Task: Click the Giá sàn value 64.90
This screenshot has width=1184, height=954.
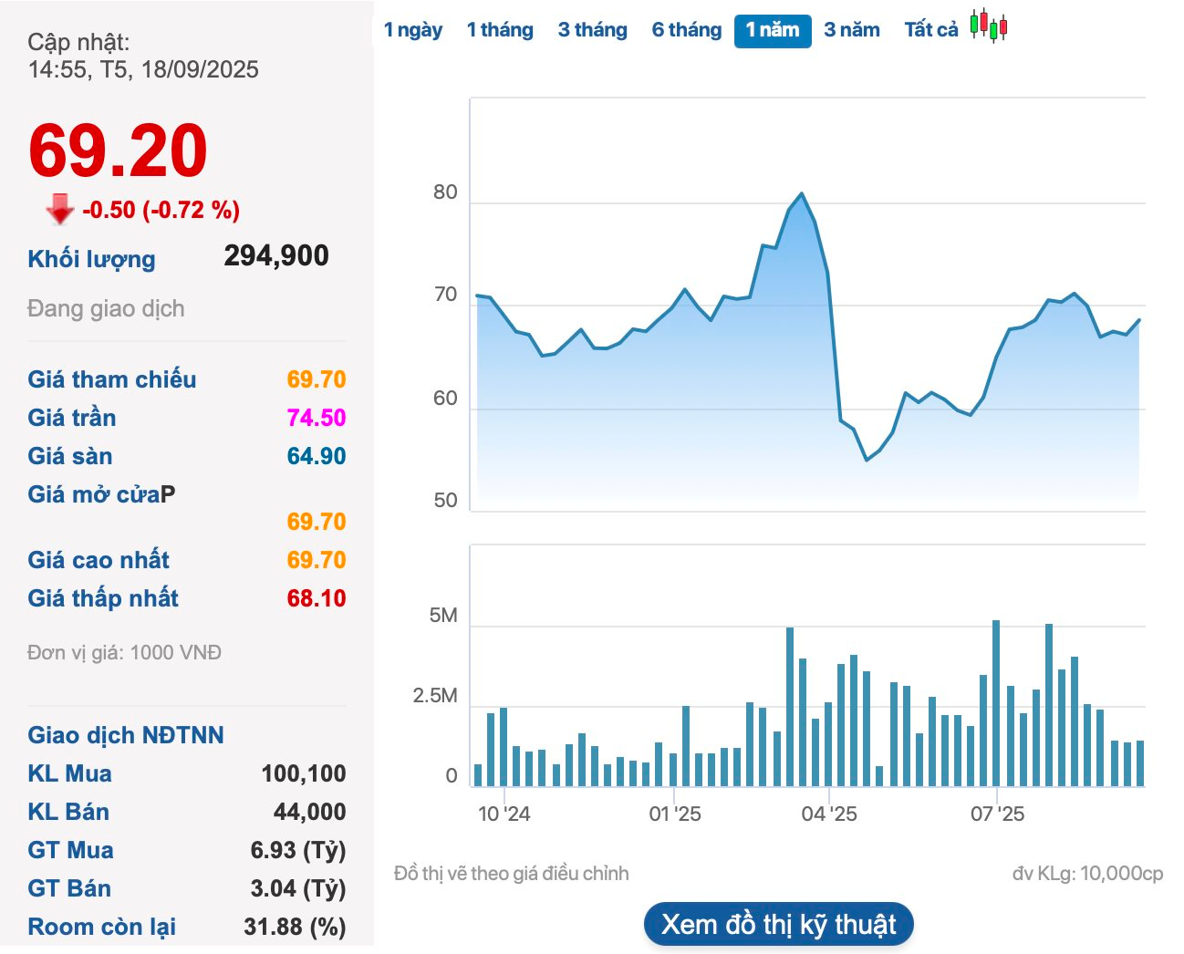Action: 316,456
